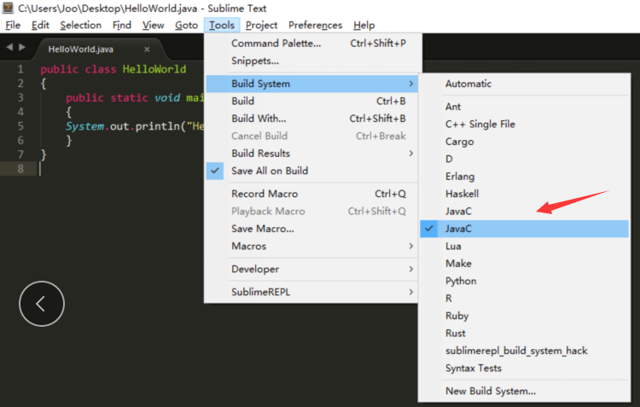Open the Help menu
This screenshot has height=407, width=640.
pos(364,26)
